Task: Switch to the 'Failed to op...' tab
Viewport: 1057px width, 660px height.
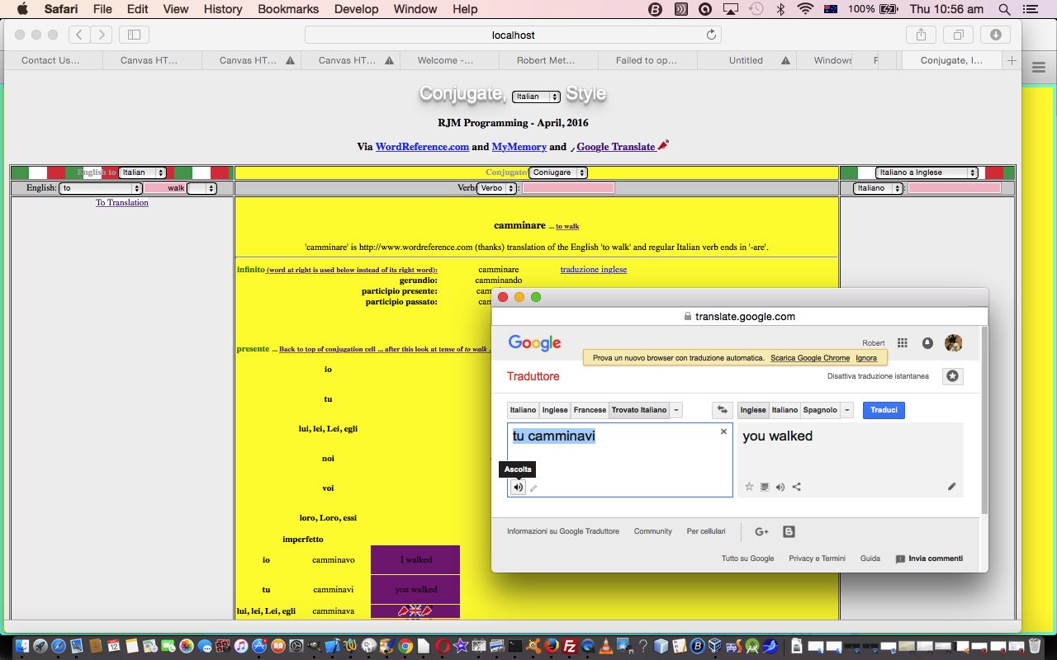Action: 647,60
